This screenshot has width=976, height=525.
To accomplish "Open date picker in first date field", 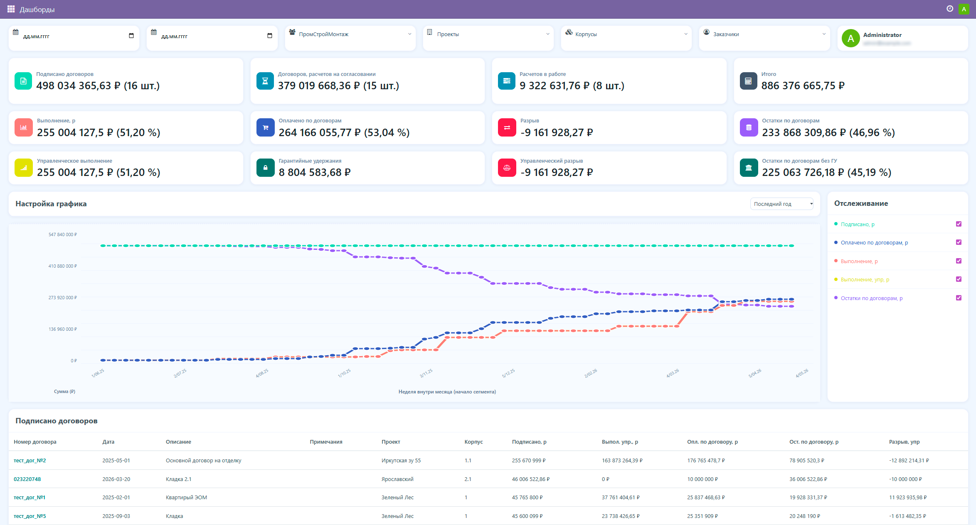I will 131,36.
